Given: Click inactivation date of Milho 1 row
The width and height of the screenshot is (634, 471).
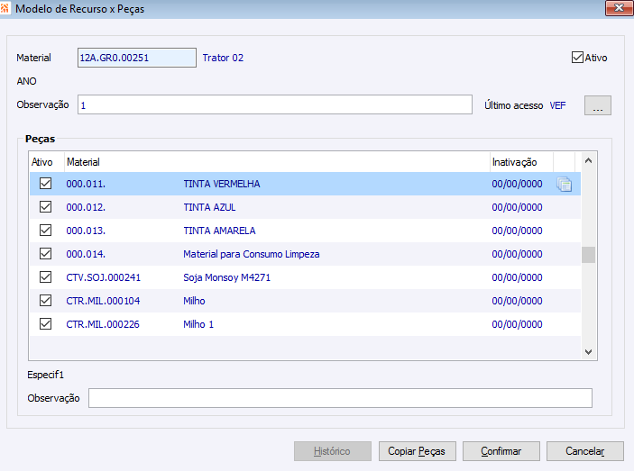Looking at the screenshot, I should tap(517, 324).
